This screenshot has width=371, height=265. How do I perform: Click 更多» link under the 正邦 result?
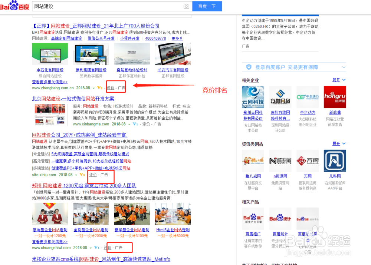coord(177,38)
